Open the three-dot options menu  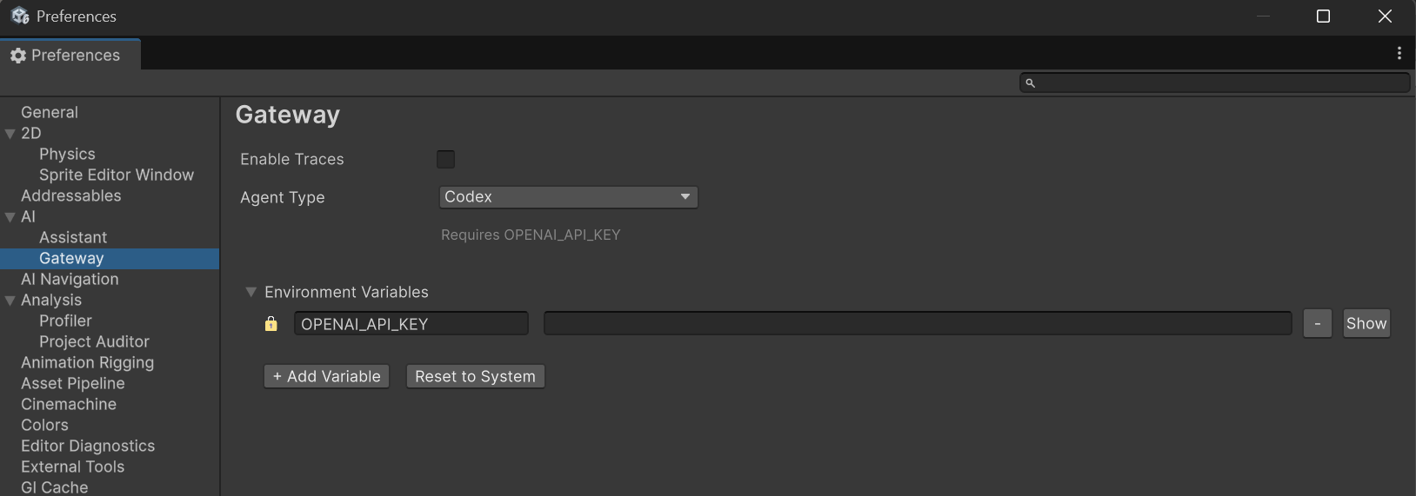click(x=1399, y=54)
